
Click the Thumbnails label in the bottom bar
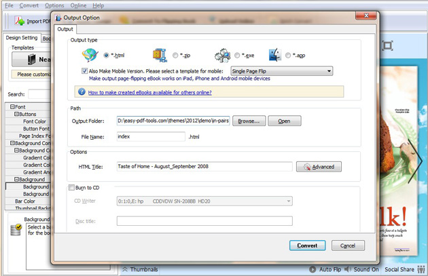pos(144,269)
